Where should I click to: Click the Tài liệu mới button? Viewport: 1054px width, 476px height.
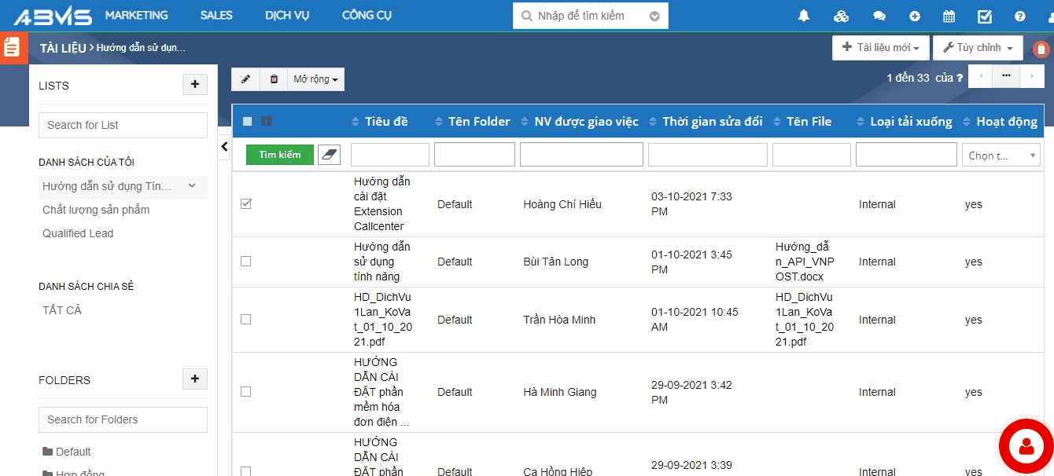(x=880, y=48)
